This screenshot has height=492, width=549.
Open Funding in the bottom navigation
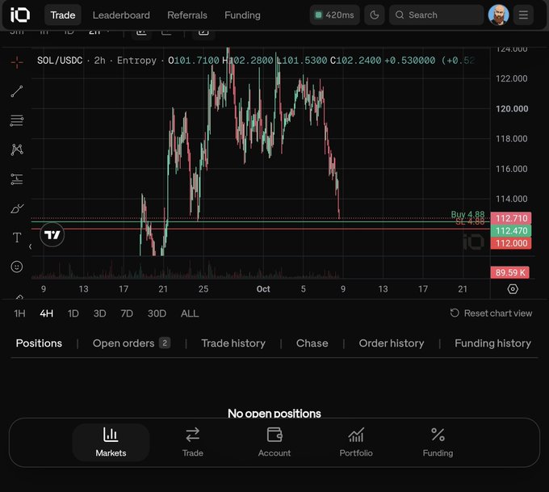pyautogui.click(x=438, y=442)
